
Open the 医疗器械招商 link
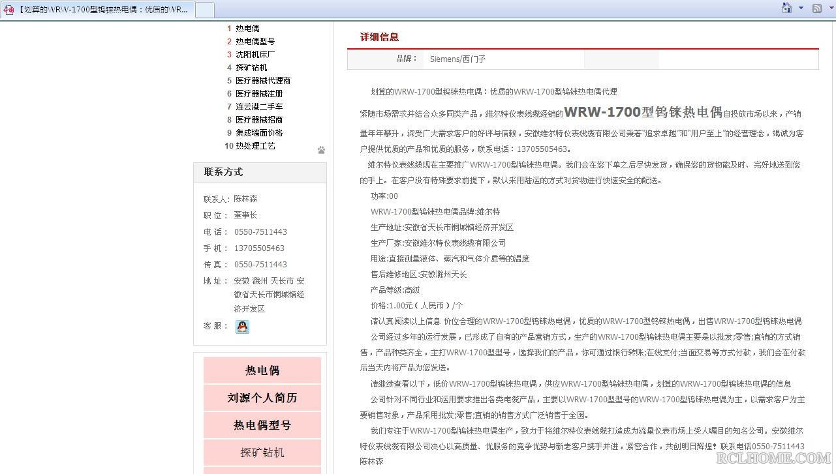[259, 120]
